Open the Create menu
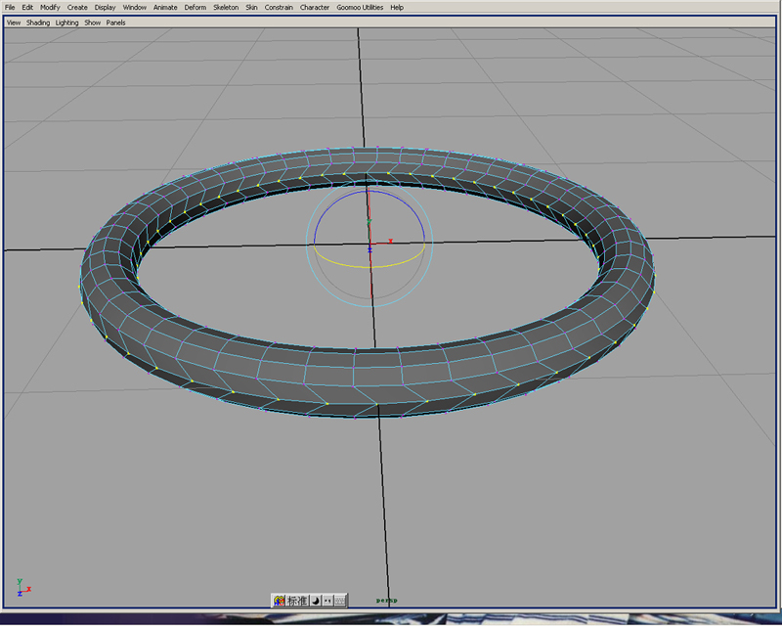Viewport: 782px width, 626px height. pos(77,8)
